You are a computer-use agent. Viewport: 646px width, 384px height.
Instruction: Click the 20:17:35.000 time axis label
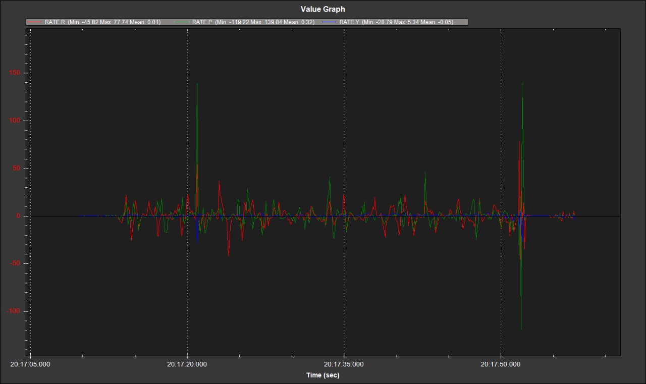(x=344, y=364)
